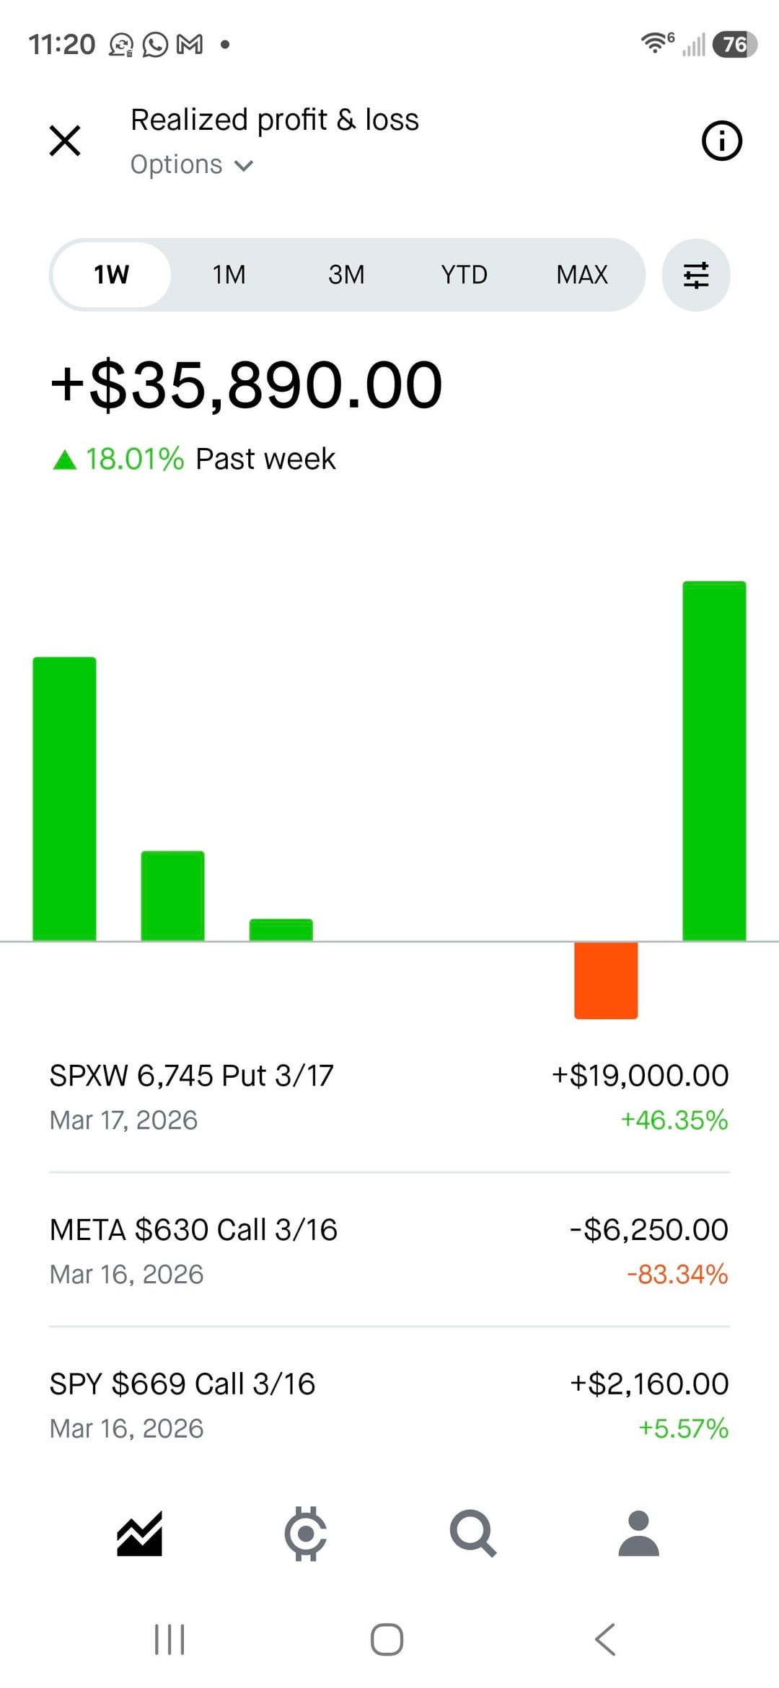Switch to the MAX time range
Image resolution: width=779 pixels, height=1688 pixels.
tap(582, 275)
